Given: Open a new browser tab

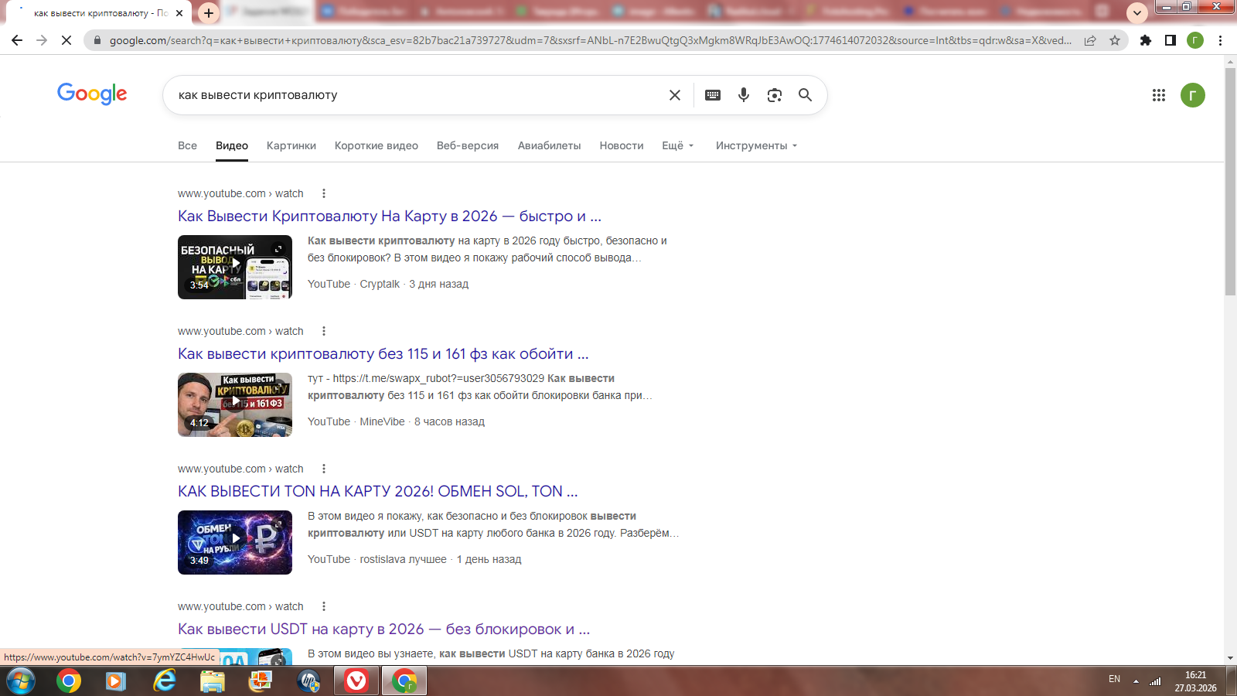Looking at the screenshot, I should 209,13.
